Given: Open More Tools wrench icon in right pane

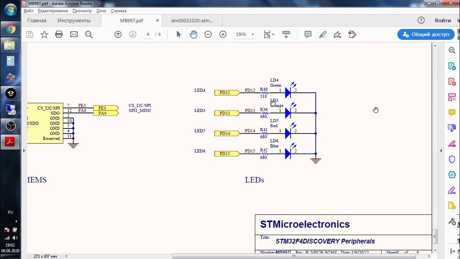Looking at the screenshot, I should coord(452,221).
